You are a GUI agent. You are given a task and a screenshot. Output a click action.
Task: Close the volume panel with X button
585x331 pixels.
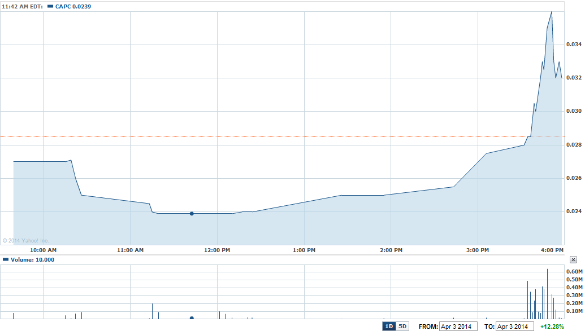574,260
